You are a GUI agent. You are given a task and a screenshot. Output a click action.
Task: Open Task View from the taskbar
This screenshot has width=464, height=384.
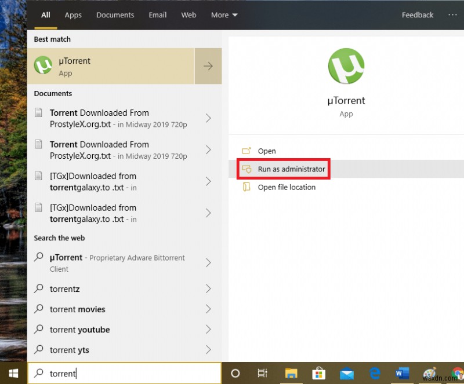[263, 374]
